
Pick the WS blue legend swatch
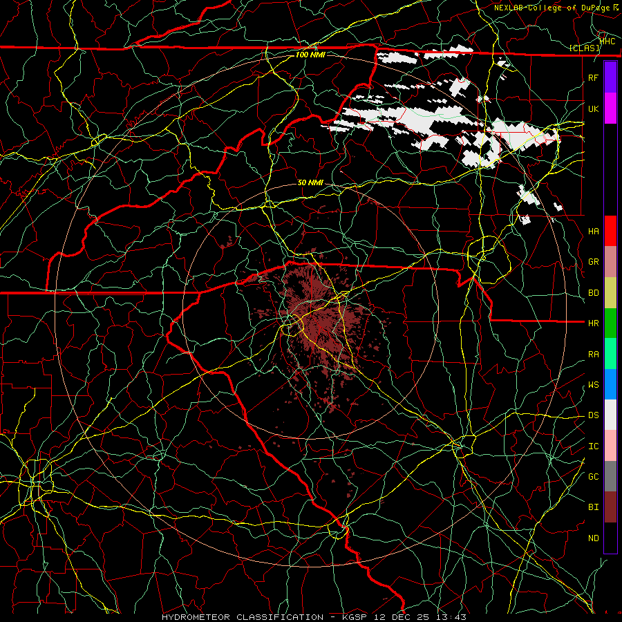coord(610,384)
